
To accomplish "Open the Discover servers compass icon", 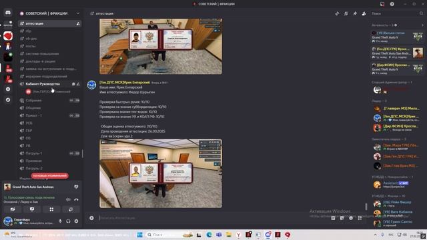I will (8, 100).
